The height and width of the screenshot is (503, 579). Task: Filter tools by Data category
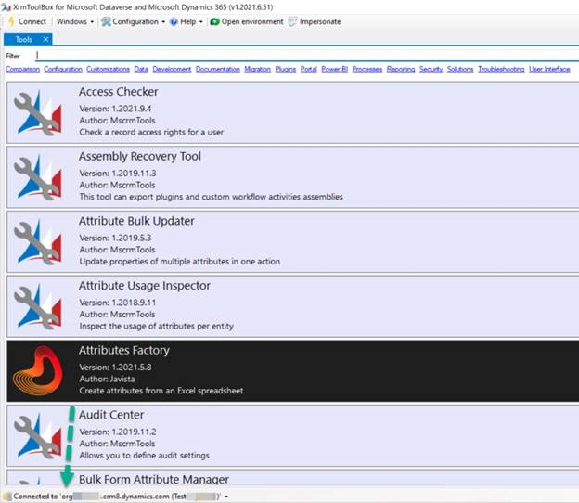pos(141,70)
